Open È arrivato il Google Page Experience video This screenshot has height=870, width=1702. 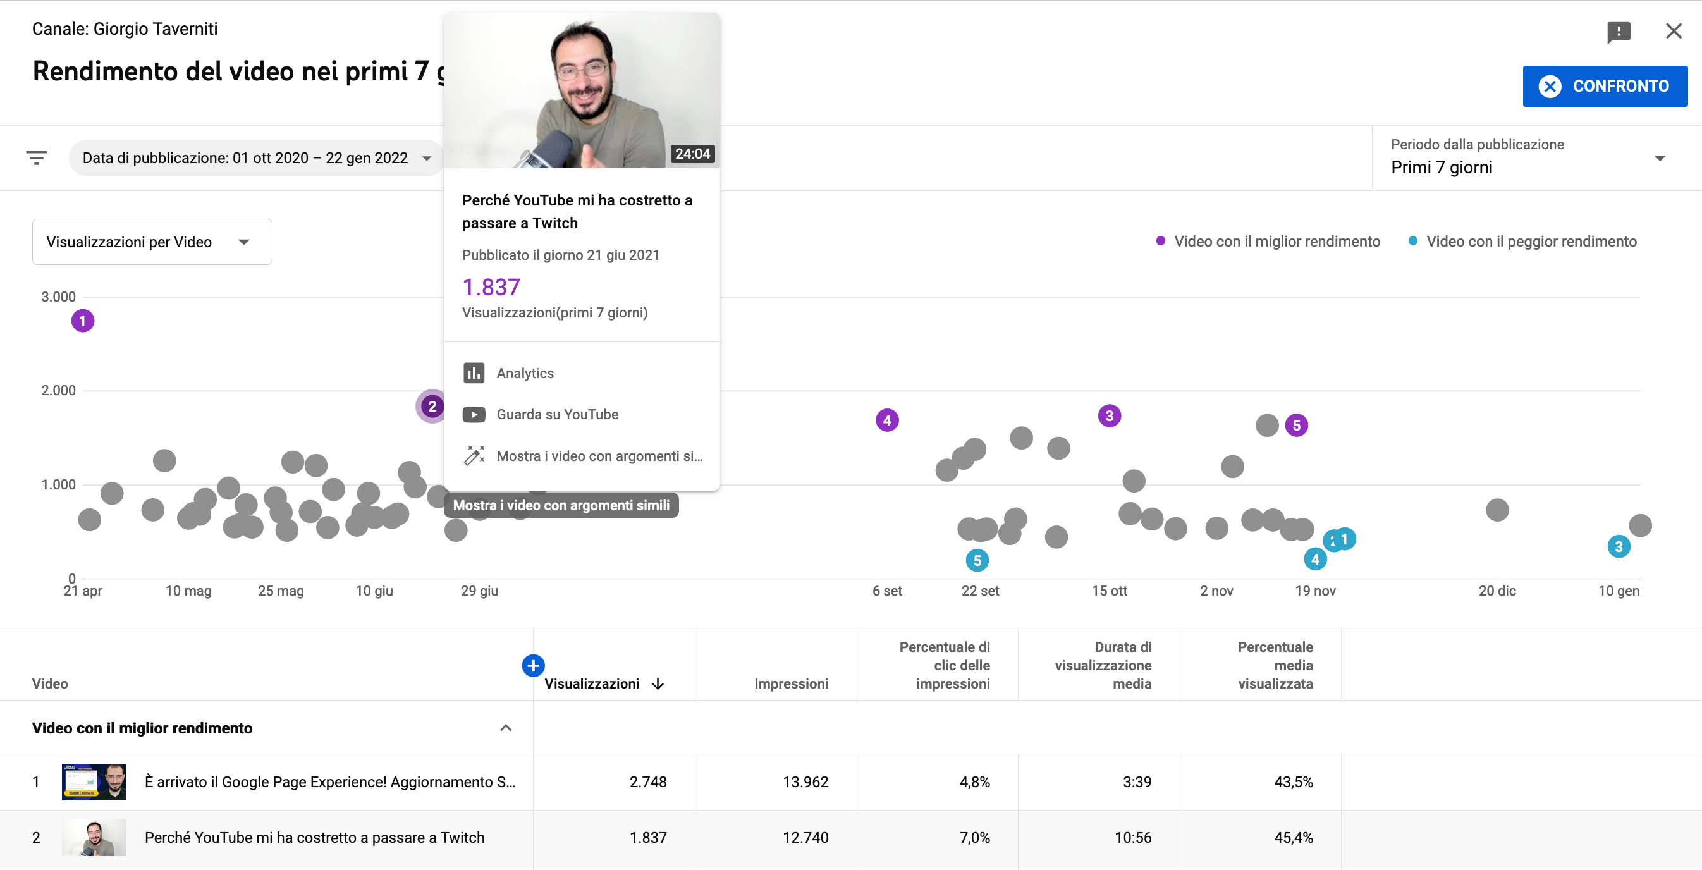329,781
